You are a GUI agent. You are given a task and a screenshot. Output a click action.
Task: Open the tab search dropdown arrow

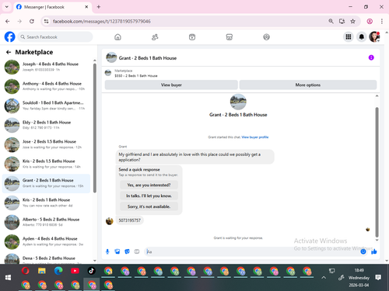coord(7,7)
